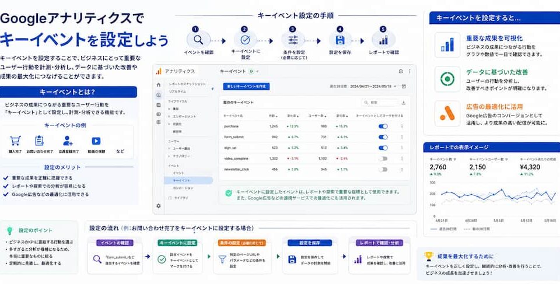Open more options for sign_up row
The width and height of the screenshot is (560, 284).
pyautogui.click(x=402, y=148)
